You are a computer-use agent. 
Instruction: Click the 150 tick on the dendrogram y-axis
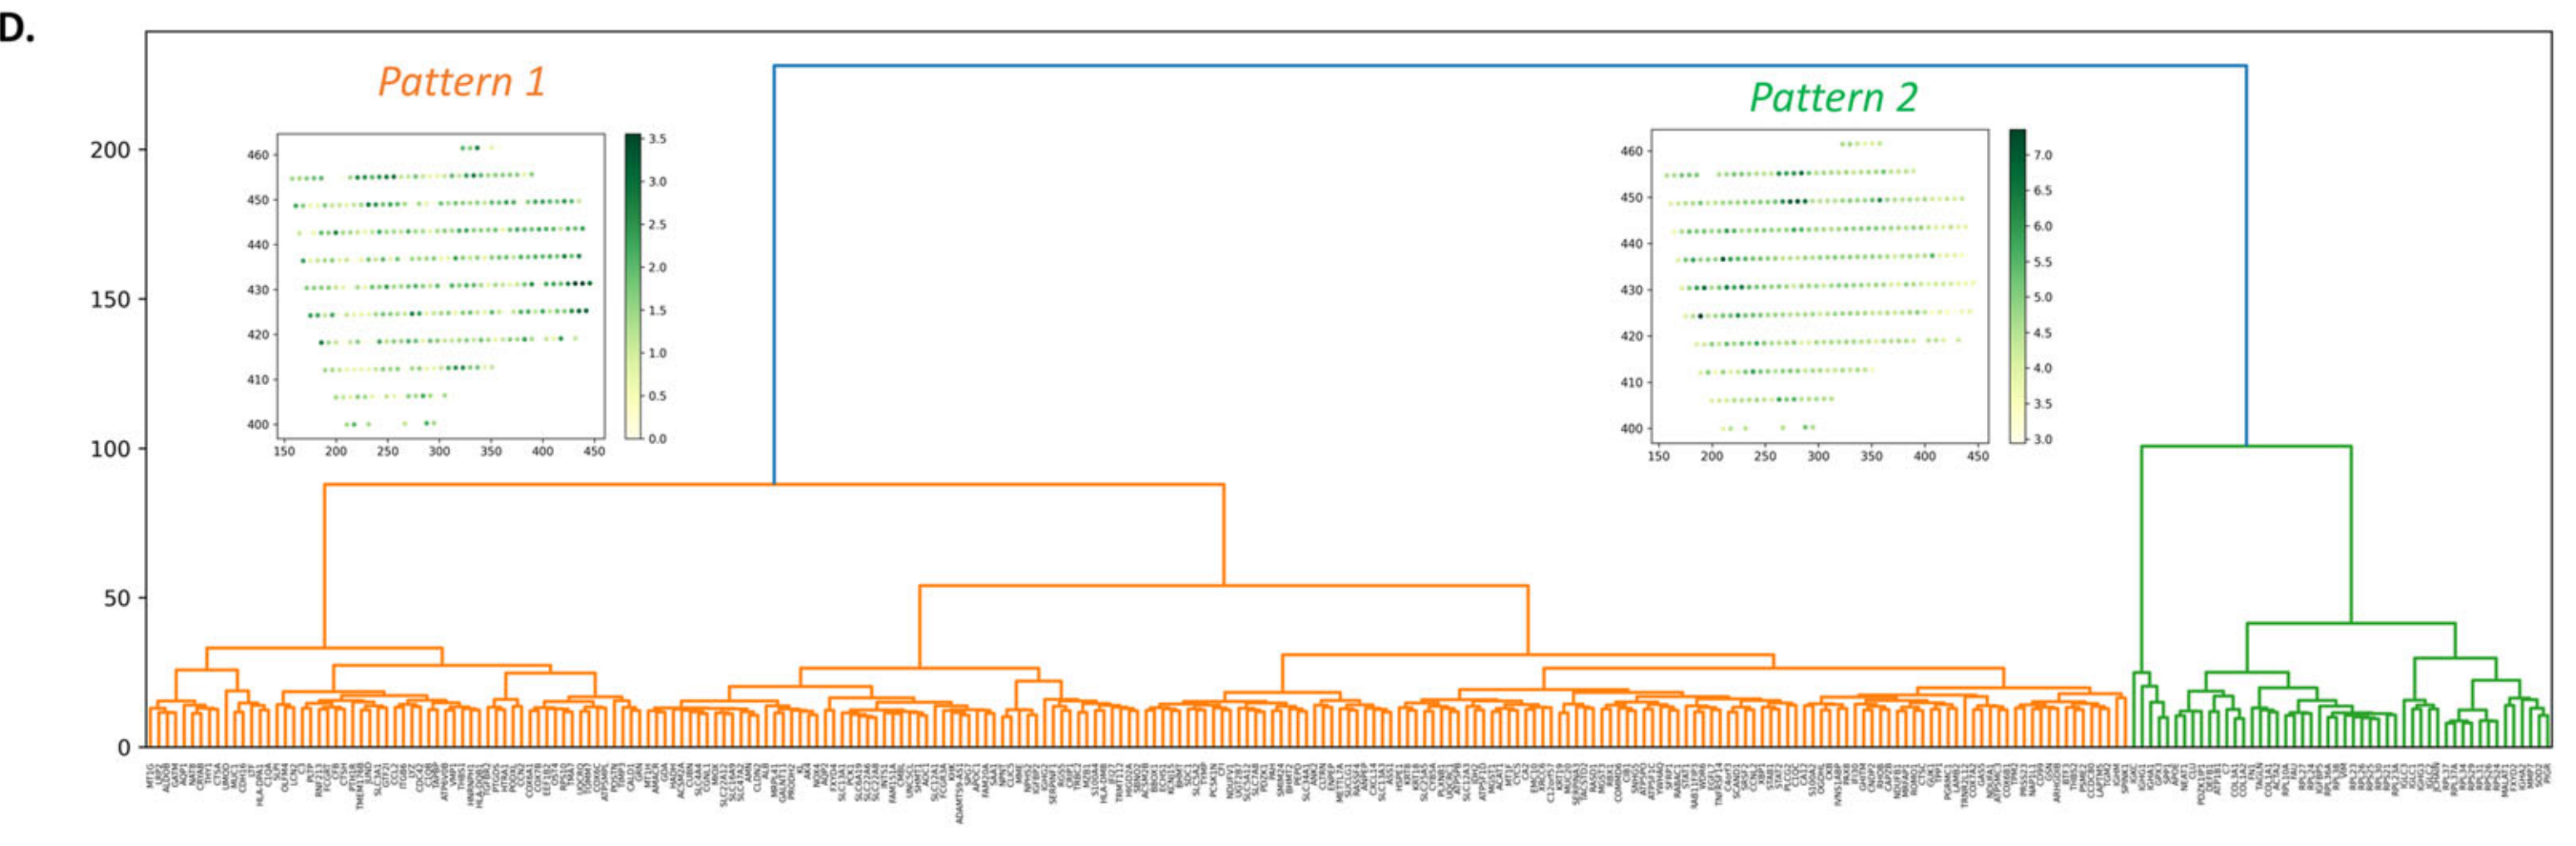[110, 300]
